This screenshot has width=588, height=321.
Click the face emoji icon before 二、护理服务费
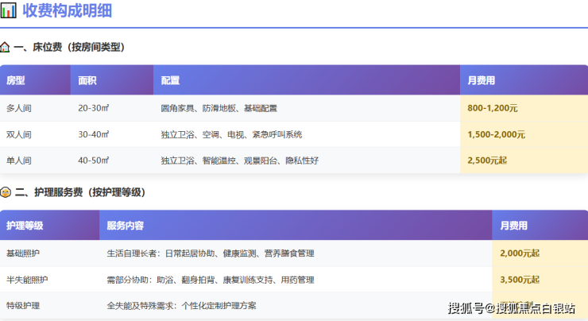point(6,192)
